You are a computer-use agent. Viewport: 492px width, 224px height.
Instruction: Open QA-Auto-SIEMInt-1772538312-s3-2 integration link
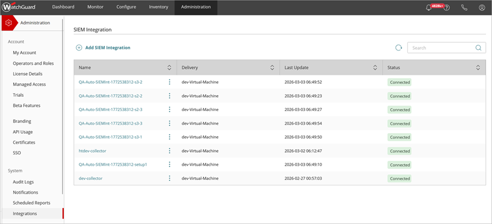110,82
